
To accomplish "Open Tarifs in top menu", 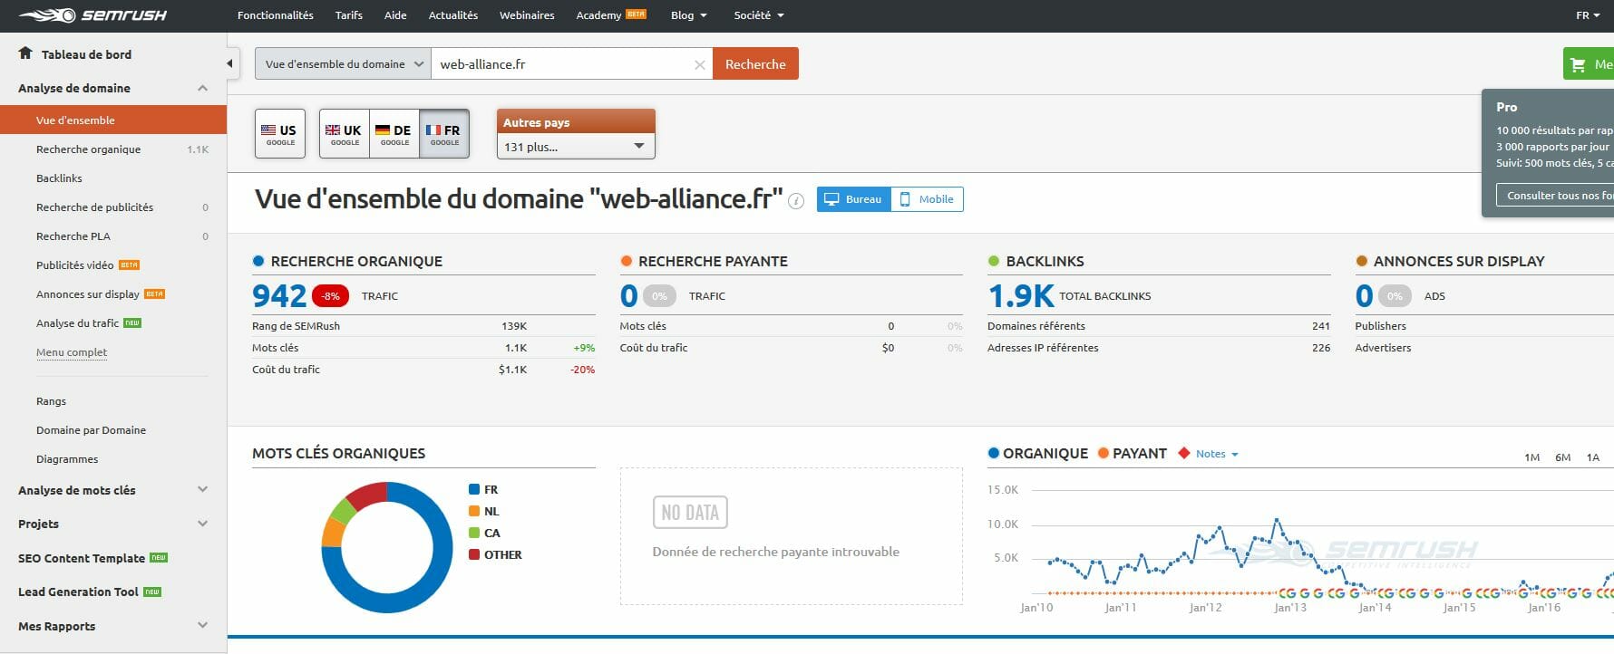I will (x=349, y=15).
